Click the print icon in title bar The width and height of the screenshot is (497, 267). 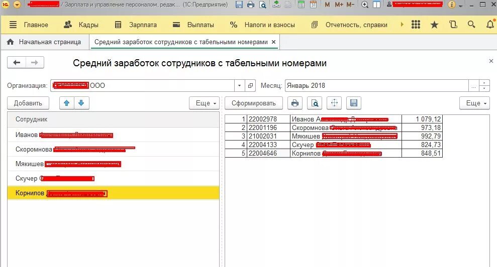[x=251, y=5]
